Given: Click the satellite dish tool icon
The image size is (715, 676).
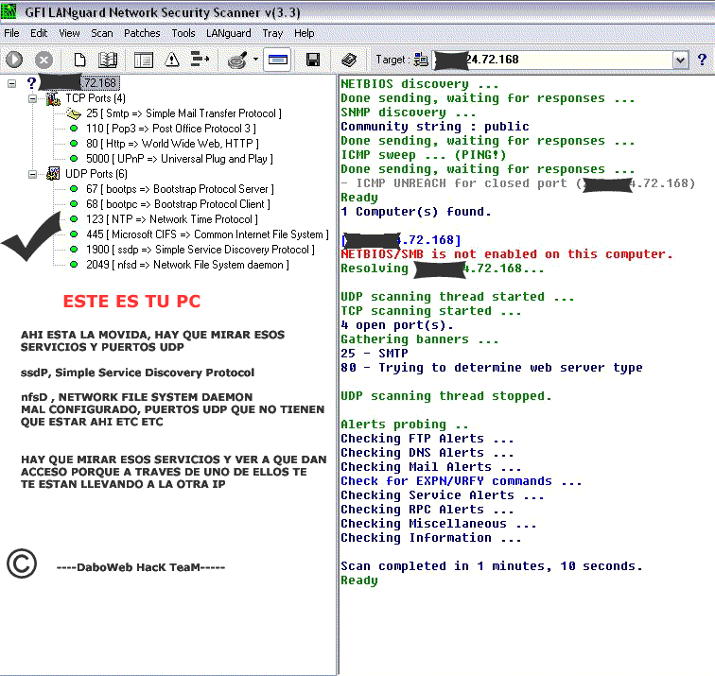Looking at the screenshot, I should click(x=237, y=60).
